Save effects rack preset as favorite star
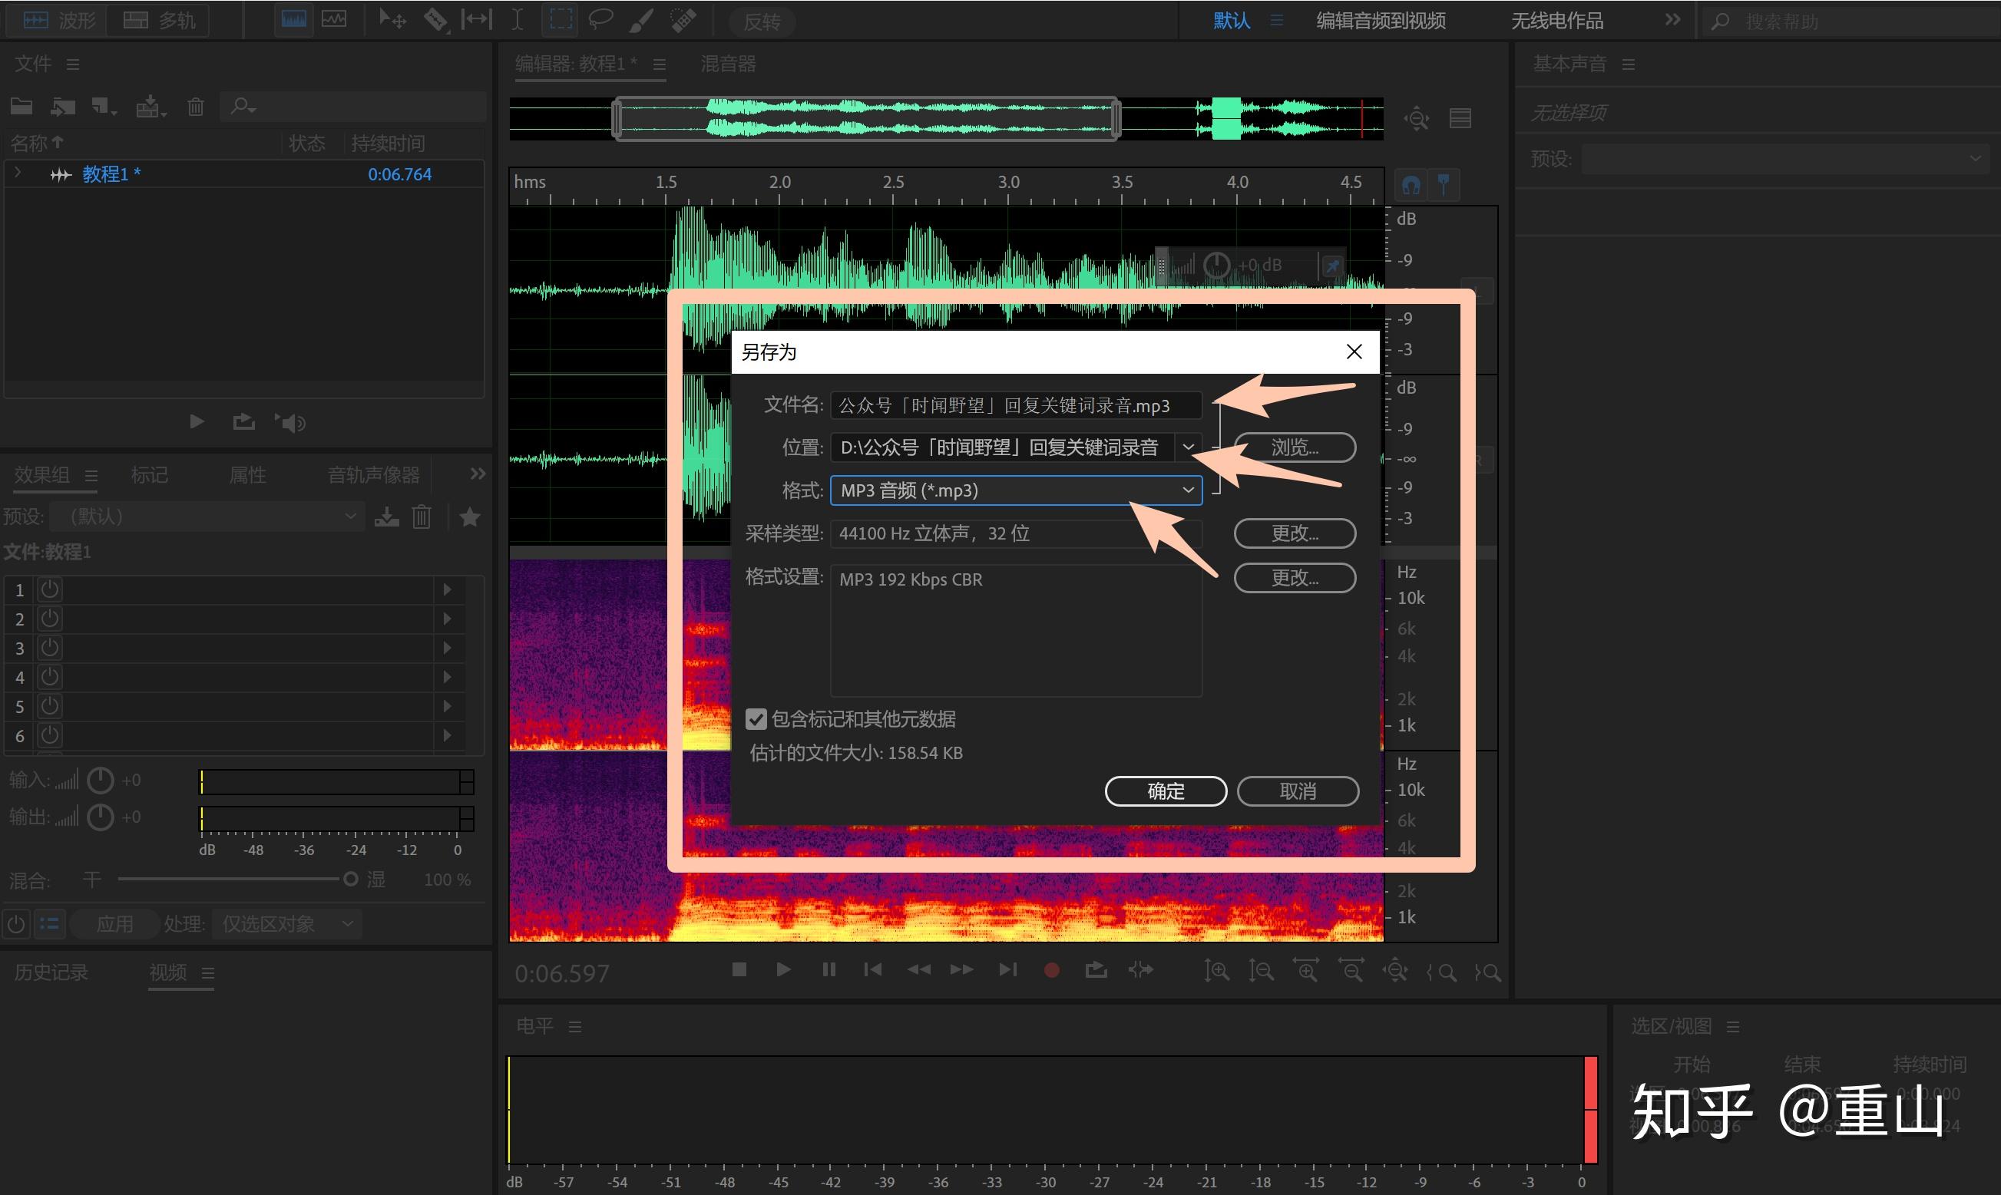2001x1195 pixels. click(470, 517)
